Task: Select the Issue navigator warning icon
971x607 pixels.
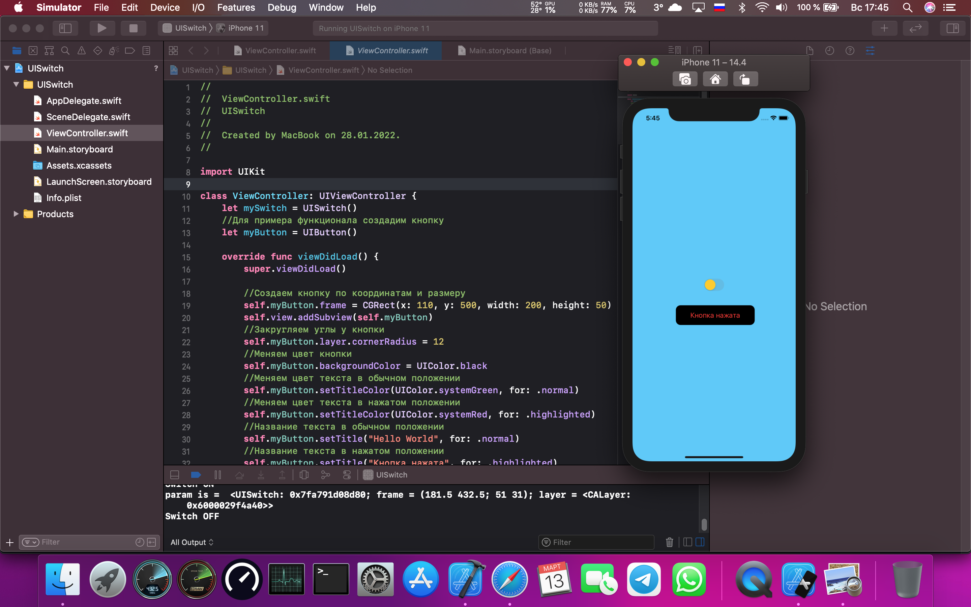Action: pos(82,51)
